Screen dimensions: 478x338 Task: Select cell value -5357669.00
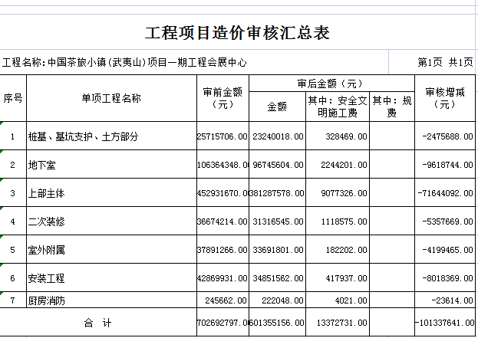coord(445,221)
